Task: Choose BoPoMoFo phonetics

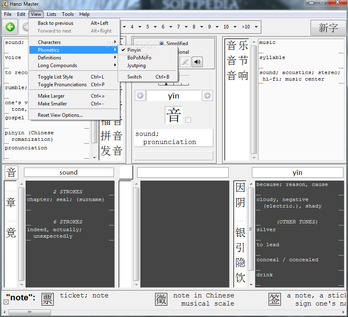Action: click(x=148, y=58)
